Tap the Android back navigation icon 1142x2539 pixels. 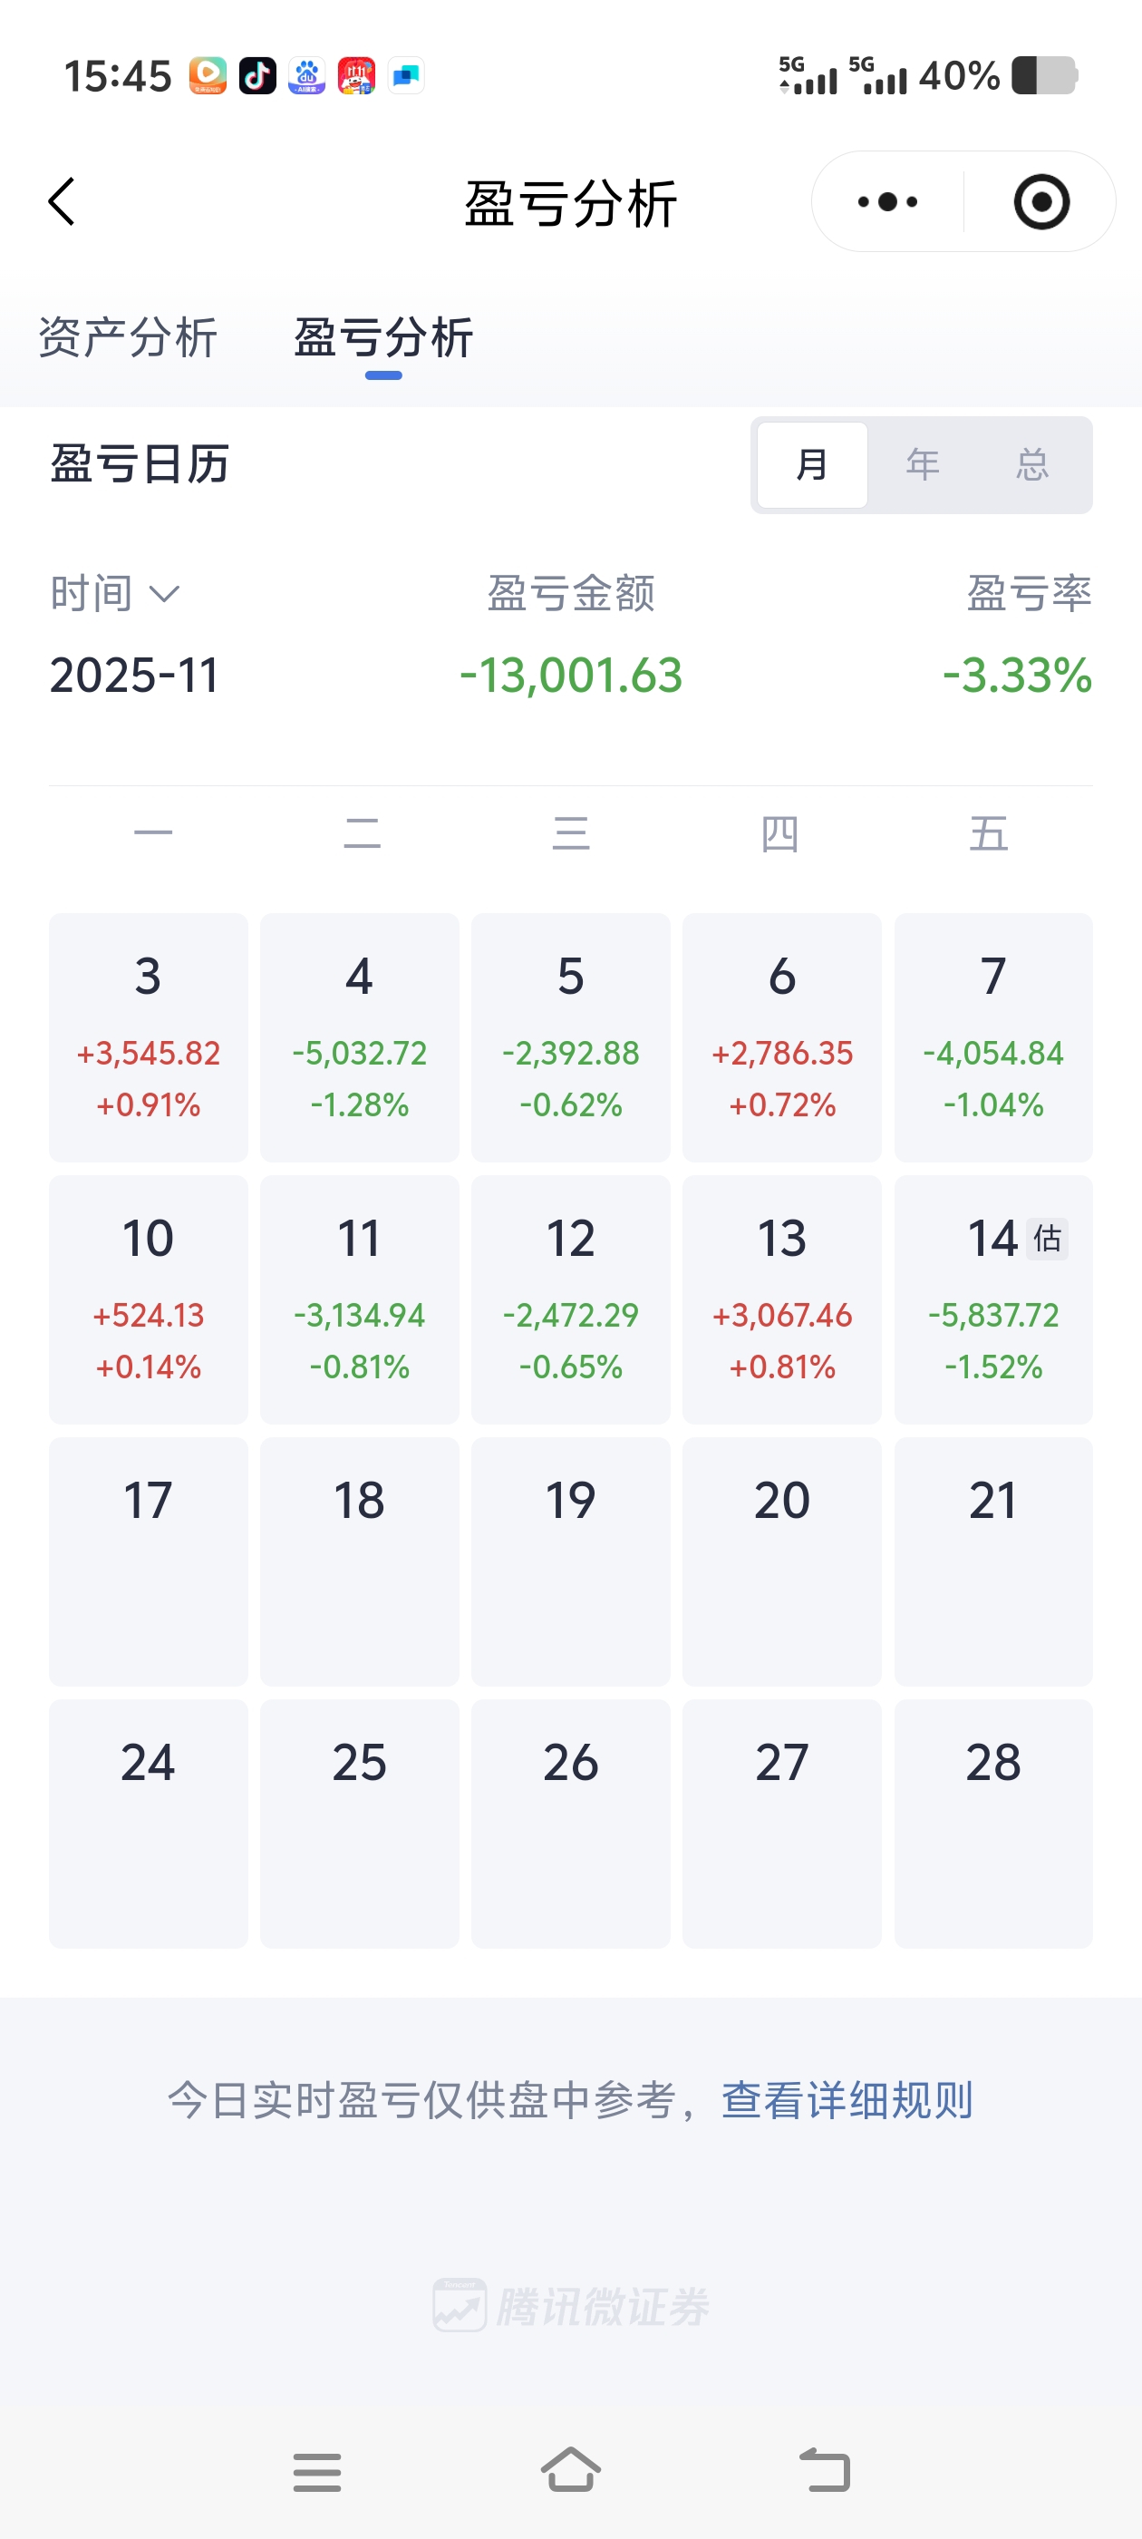pyautogui.click(x=824, y=2470)
